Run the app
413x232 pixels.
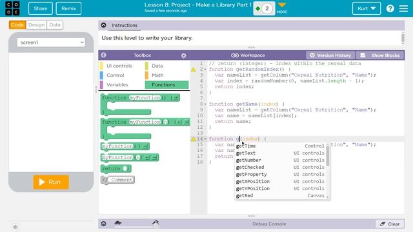(51, 182)
